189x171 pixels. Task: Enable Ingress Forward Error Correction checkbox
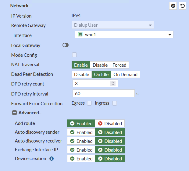click(115, 103)
